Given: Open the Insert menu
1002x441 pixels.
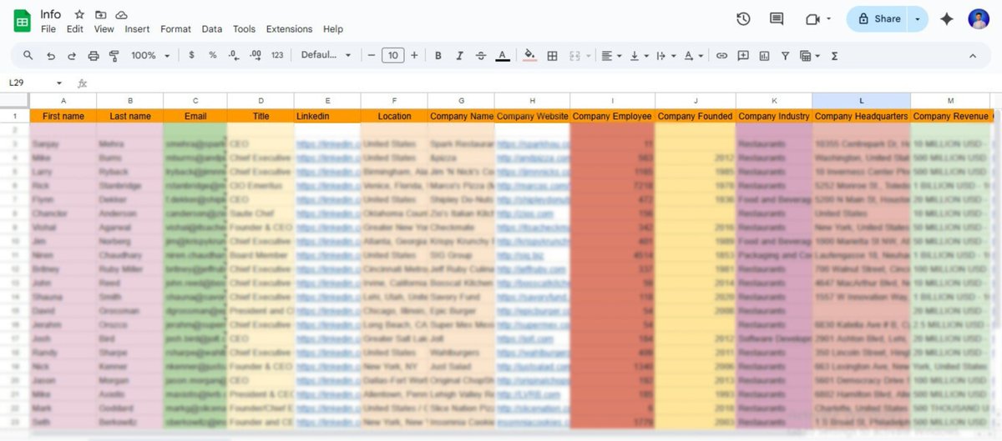Looking at the screenshot, I should point(137,29).
